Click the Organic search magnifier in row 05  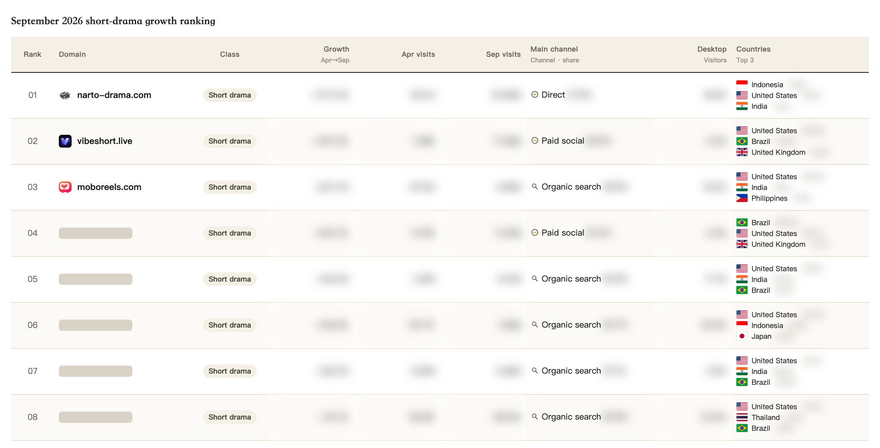point(535,279)
